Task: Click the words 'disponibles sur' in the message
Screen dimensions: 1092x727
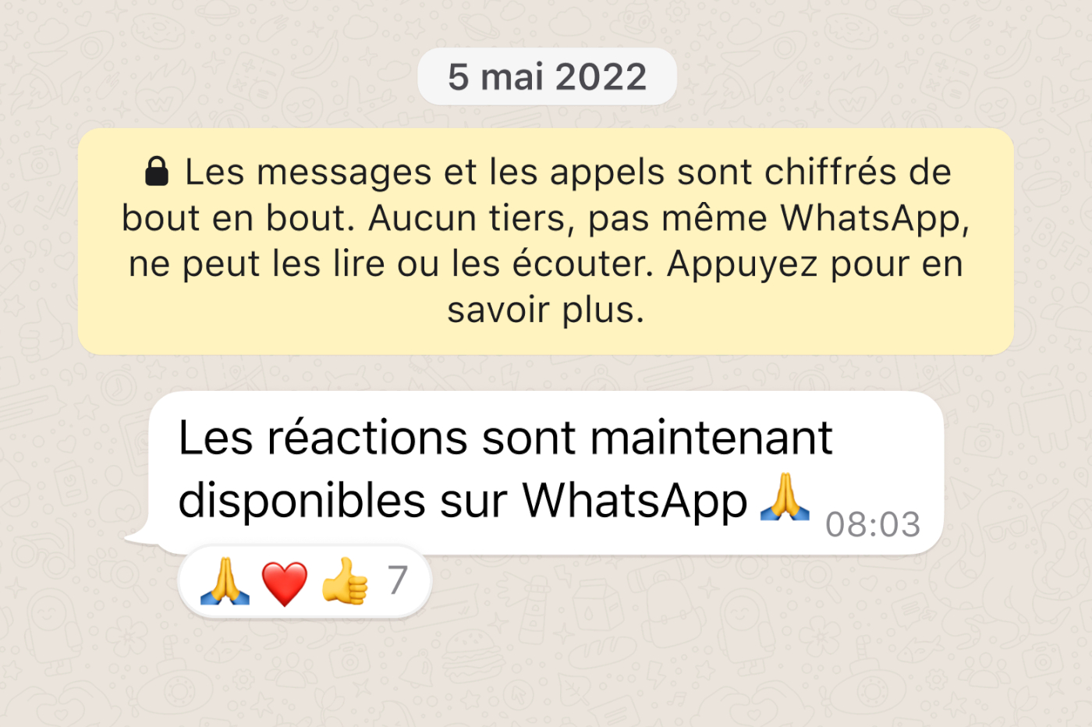Action: tap(342, 501)
